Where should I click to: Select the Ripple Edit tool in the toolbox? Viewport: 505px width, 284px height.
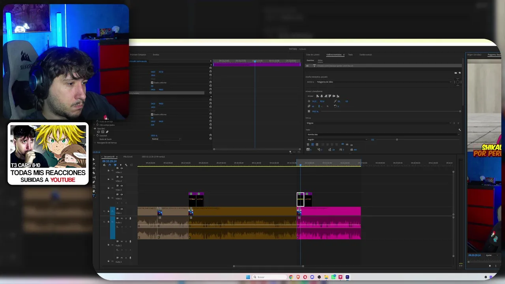pyautogui.click(x=94, y=169)
